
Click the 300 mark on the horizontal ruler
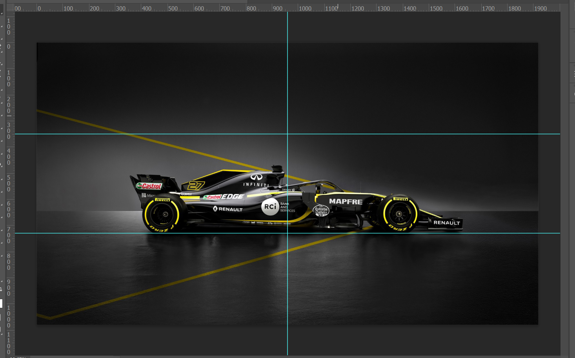tap(121, 8)
